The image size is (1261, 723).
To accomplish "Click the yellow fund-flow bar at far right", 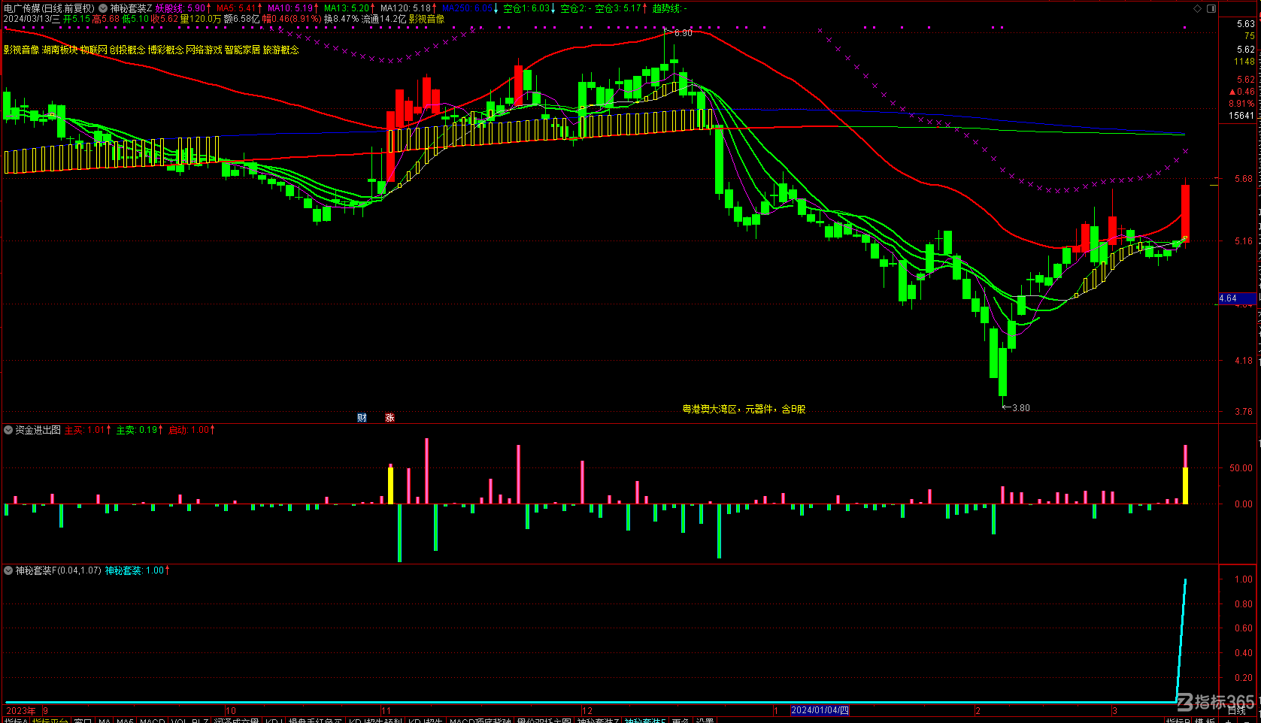I will (1185, 486).
